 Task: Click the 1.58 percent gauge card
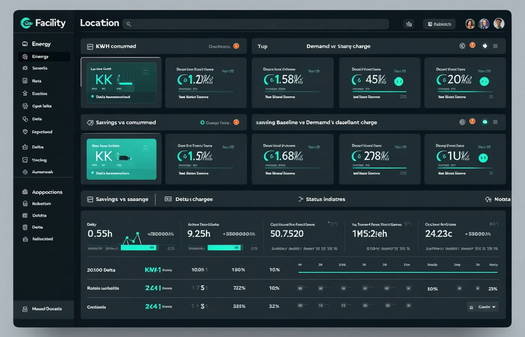pyautogui.click(x=292, y=83)
